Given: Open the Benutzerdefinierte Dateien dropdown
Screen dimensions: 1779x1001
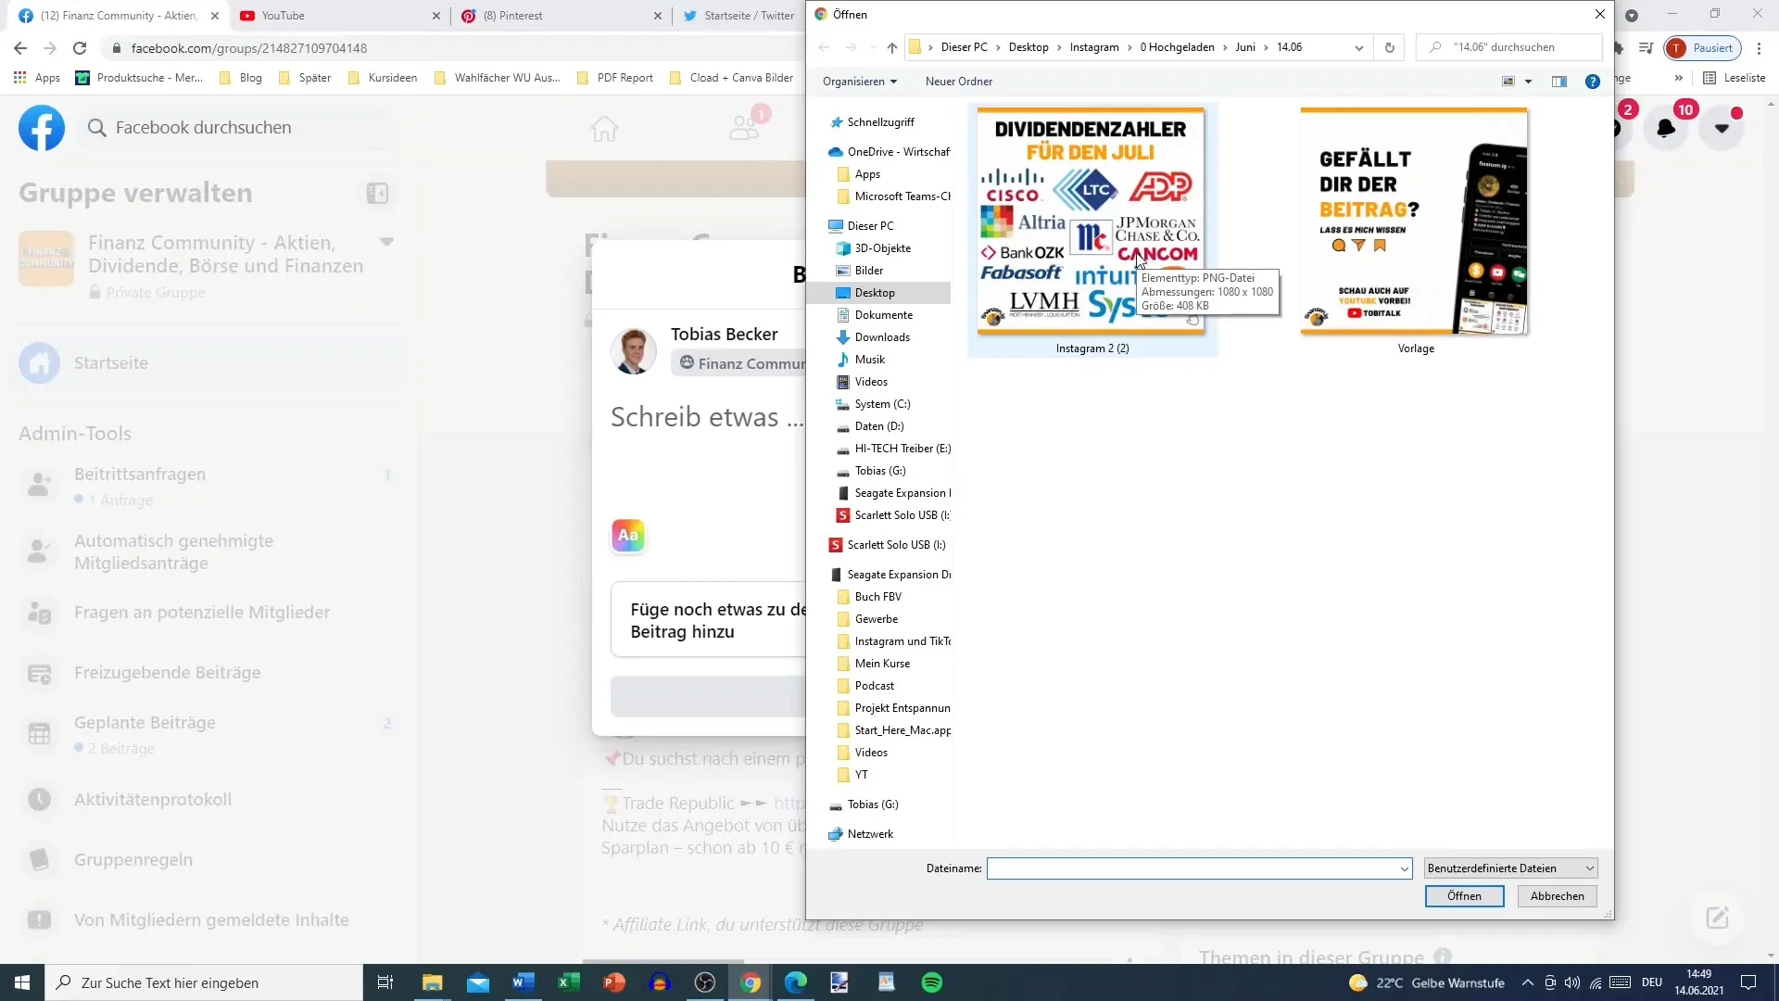Looking at the screenshot, I should [1511, 868].
